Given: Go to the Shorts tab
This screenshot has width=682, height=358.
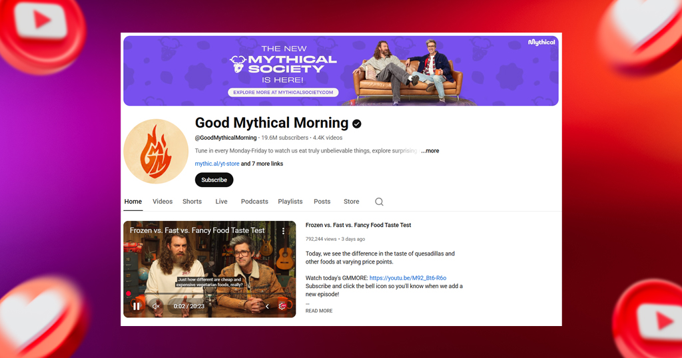Looking at the screenshot, I should [x=192, y=202].
